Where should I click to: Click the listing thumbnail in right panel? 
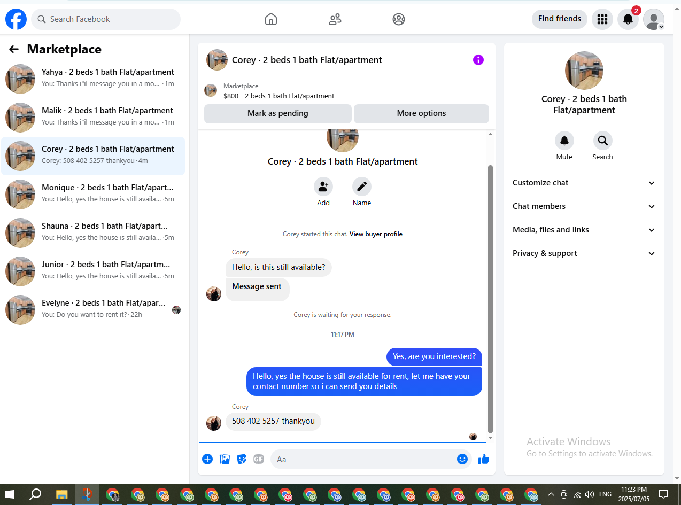(x=584, y=71)
